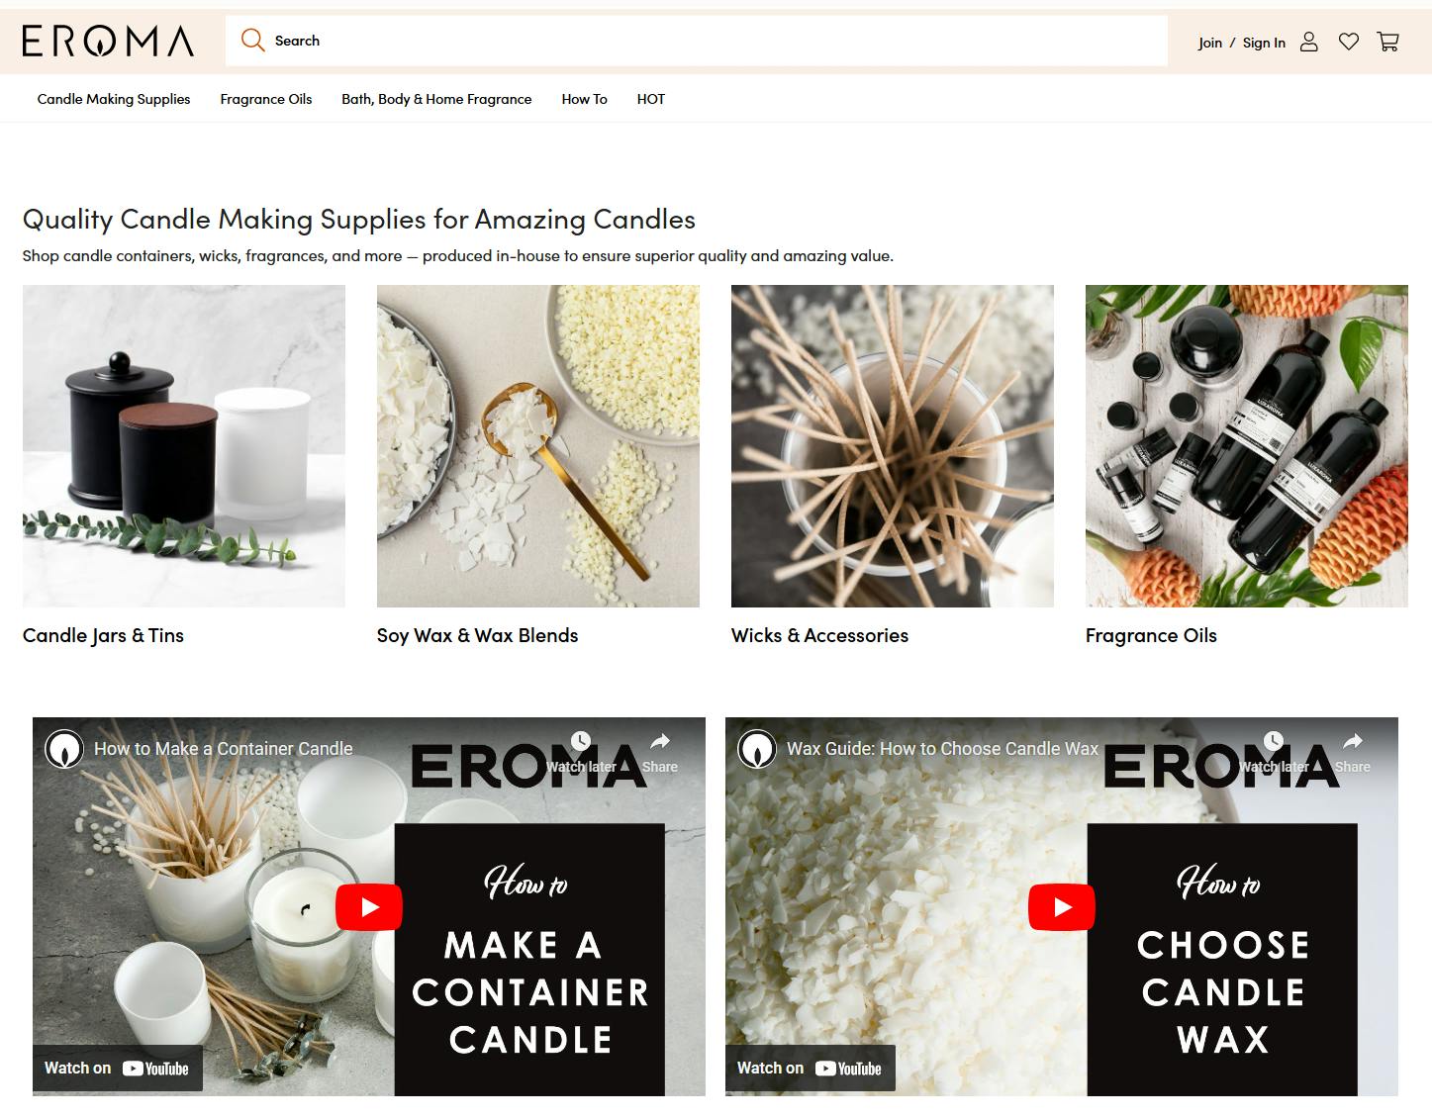This screenshot has height=1118, width=1432.
Task: Click Share on Container Candle video
Action: tap(660, 753)
